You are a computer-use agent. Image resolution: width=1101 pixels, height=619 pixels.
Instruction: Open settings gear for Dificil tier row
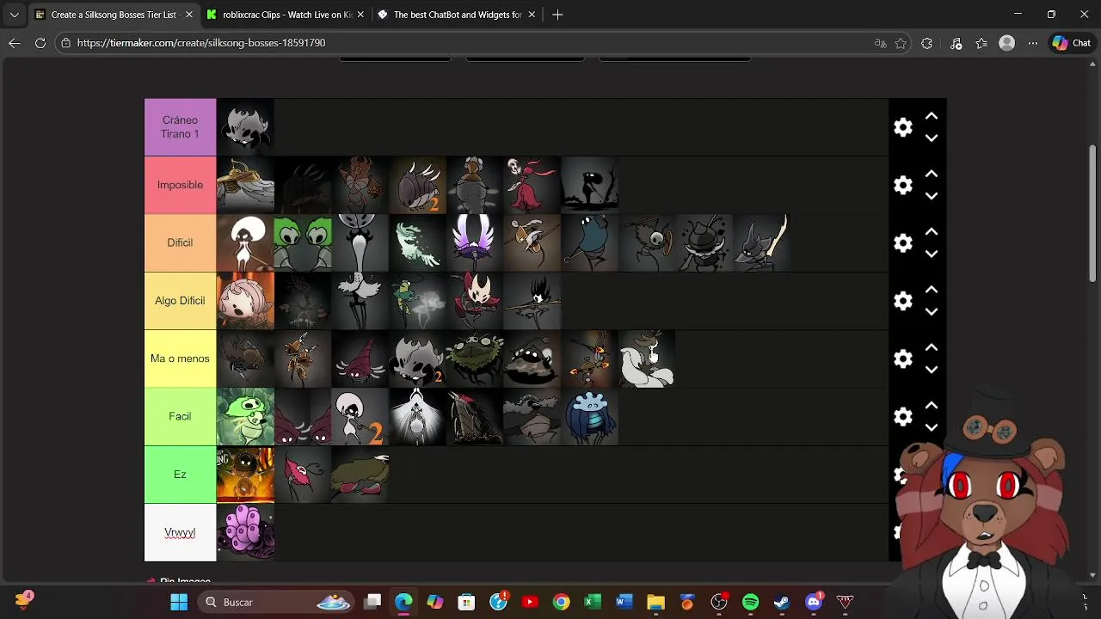coord(902,243)
